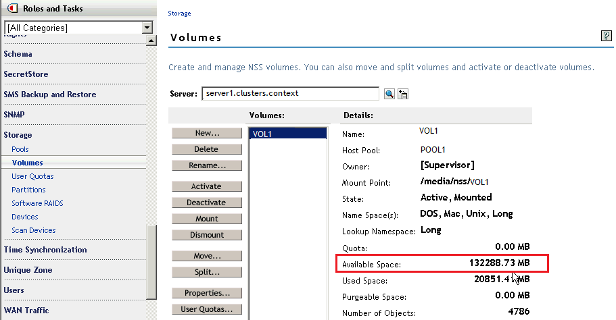Viewport: 616px width, 320px height.
Task: Click the Dismount button
Action: point(206,235)
